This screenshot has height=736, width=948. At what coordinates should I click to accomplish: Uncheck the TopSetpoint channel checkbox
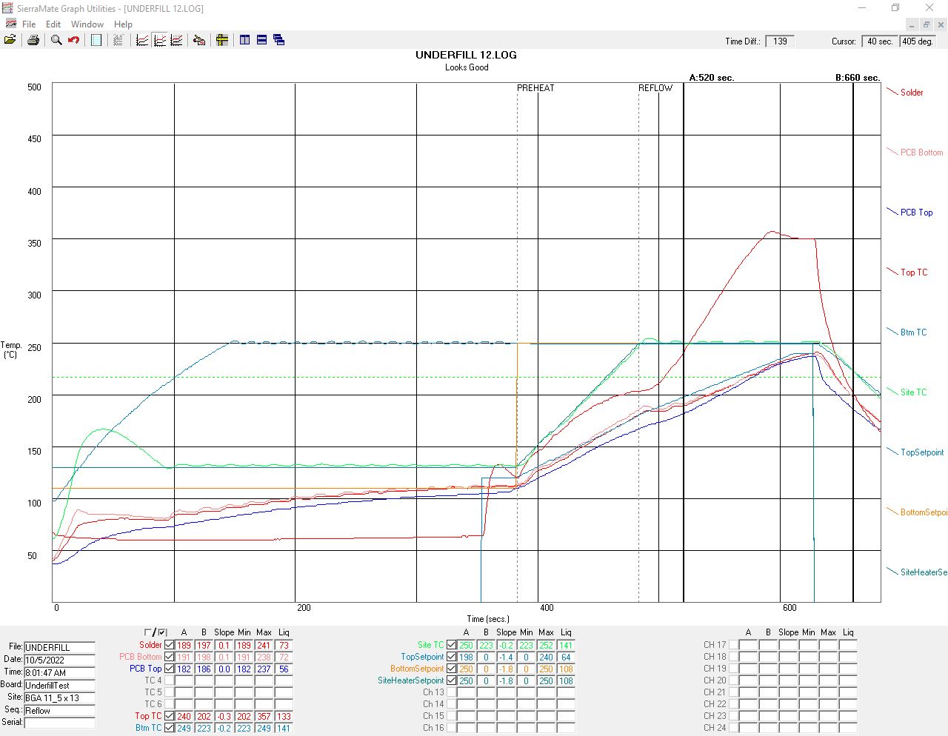[x=452, y=657]
